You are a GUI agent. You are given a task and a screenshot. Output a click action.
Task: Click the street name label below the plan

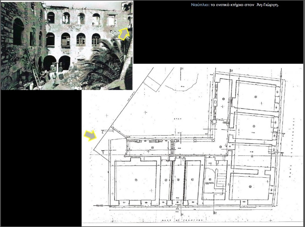(x=178, y=220)
